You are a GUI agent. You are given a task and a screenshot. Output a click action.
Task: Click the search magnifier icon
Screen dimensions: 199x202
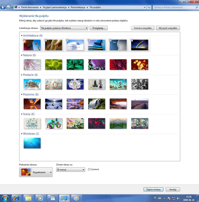(197, 7)
